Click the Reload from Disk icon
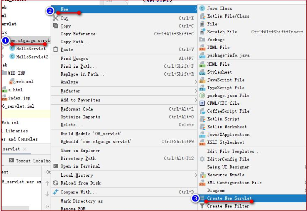The image size is (307, 211). 56,183
